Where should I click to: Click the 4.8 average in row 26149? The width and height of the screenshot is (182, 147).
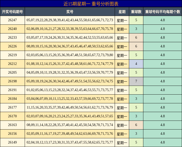point(163,142)
